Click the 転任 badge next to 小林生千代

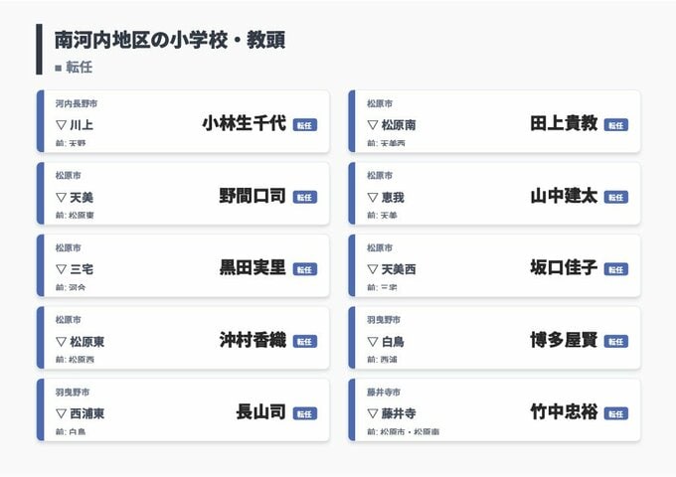(x=304, y=125)
